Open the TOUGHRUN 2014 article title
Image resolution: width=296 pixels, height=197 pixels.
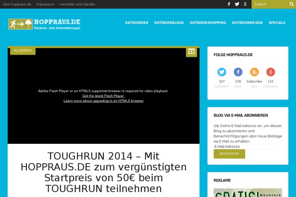coord(104,172)
